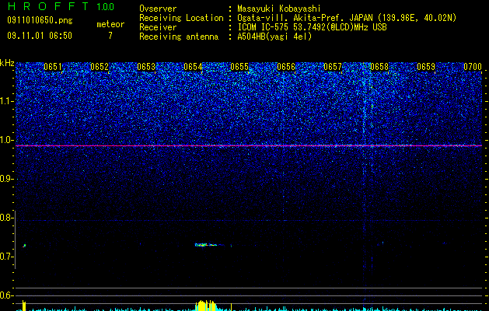Click the vertical noise streak near 0658
The image size is (489, 311).
[365, 169]
